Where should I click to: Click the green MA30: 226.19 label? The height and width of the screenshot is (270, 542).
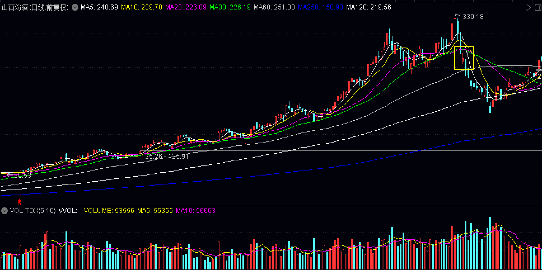coord(230,7)
